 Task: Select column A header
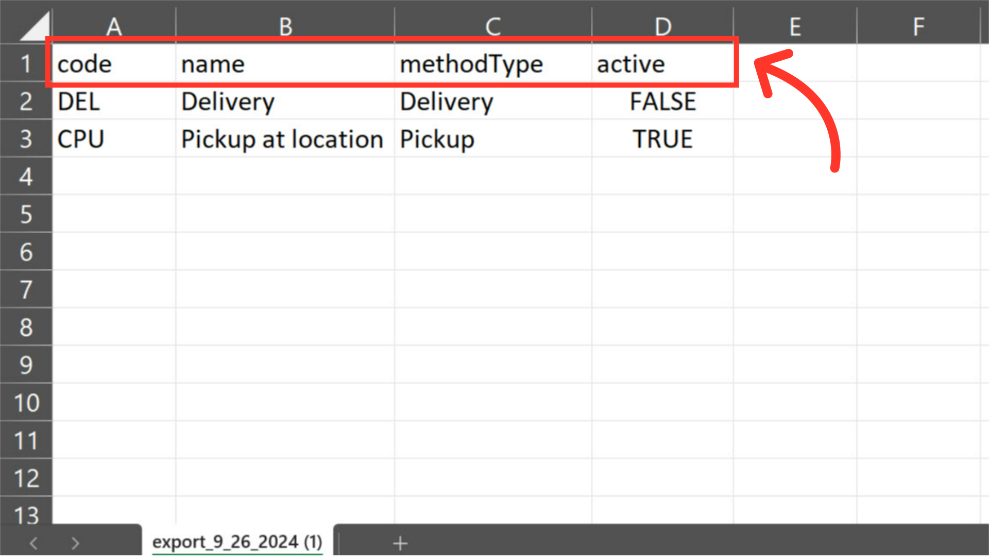tap(114, 26)
